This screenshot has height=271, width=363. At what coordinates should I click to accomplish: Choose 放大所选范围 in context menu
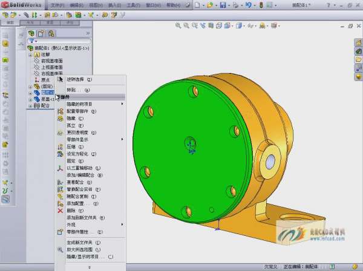click(x=90, y=250)
